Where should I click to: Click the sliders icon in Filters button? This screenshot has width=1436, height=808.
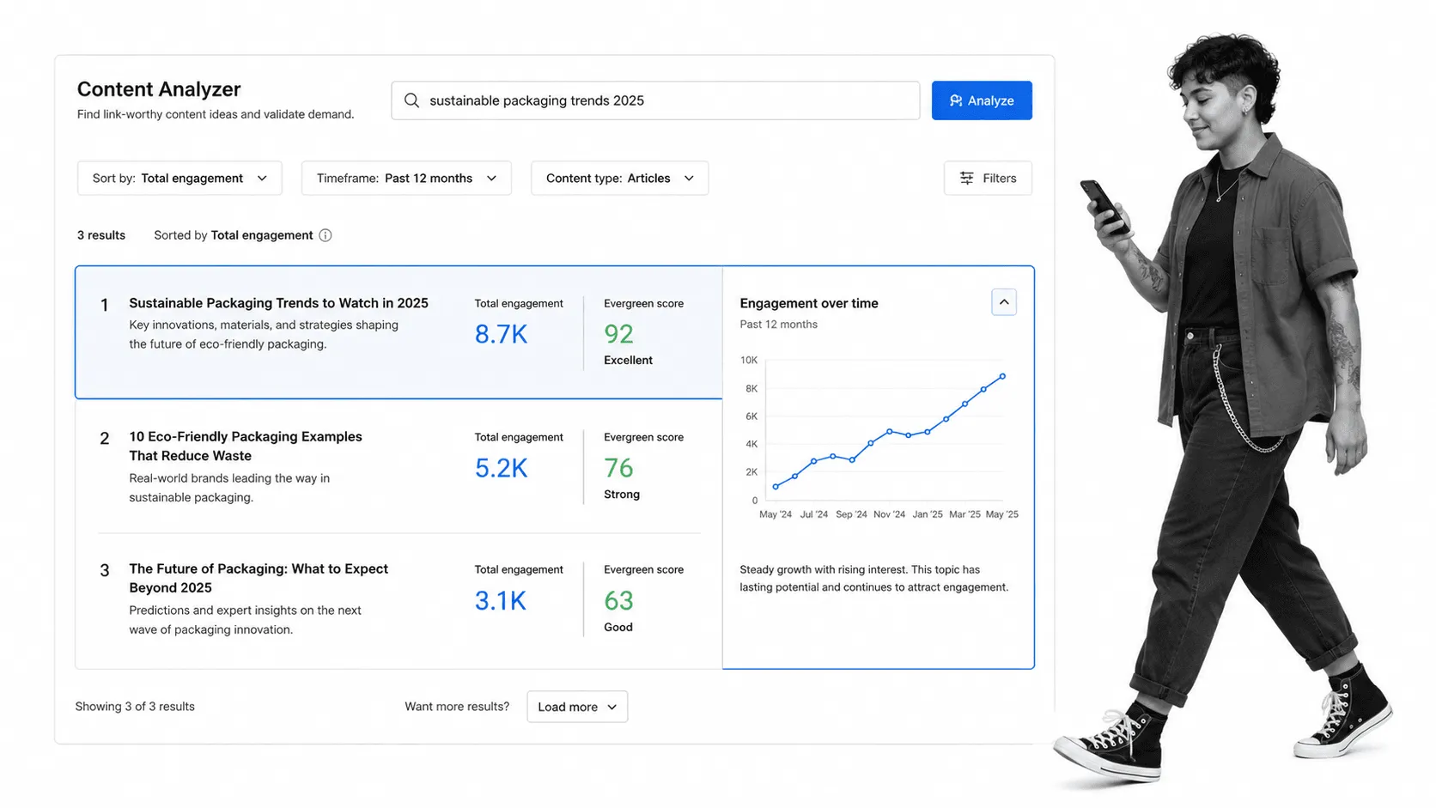pos(967,178)
